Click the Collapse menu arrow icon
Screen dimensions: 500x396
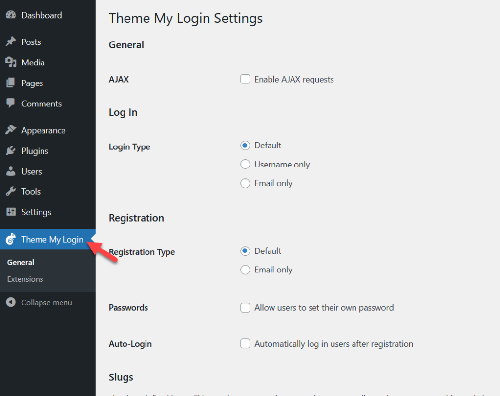tap(11, 302)
